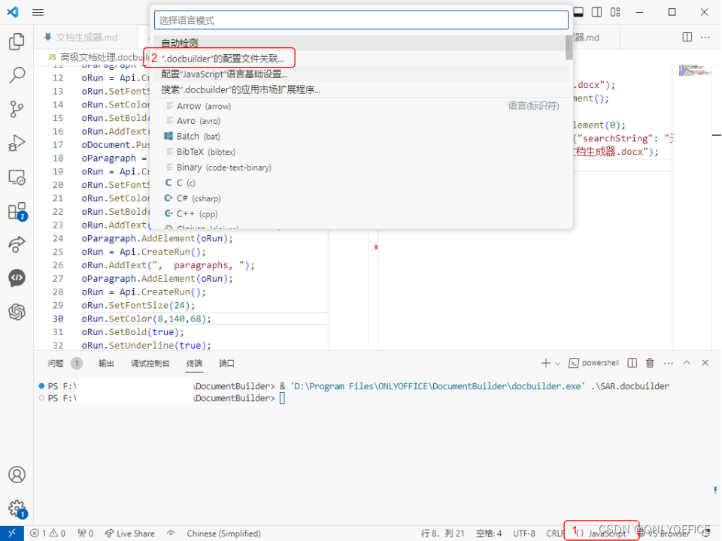Open Source Control view
Image resolution: width=722 pixels, height=541 pixels.
tap(17, 109)
